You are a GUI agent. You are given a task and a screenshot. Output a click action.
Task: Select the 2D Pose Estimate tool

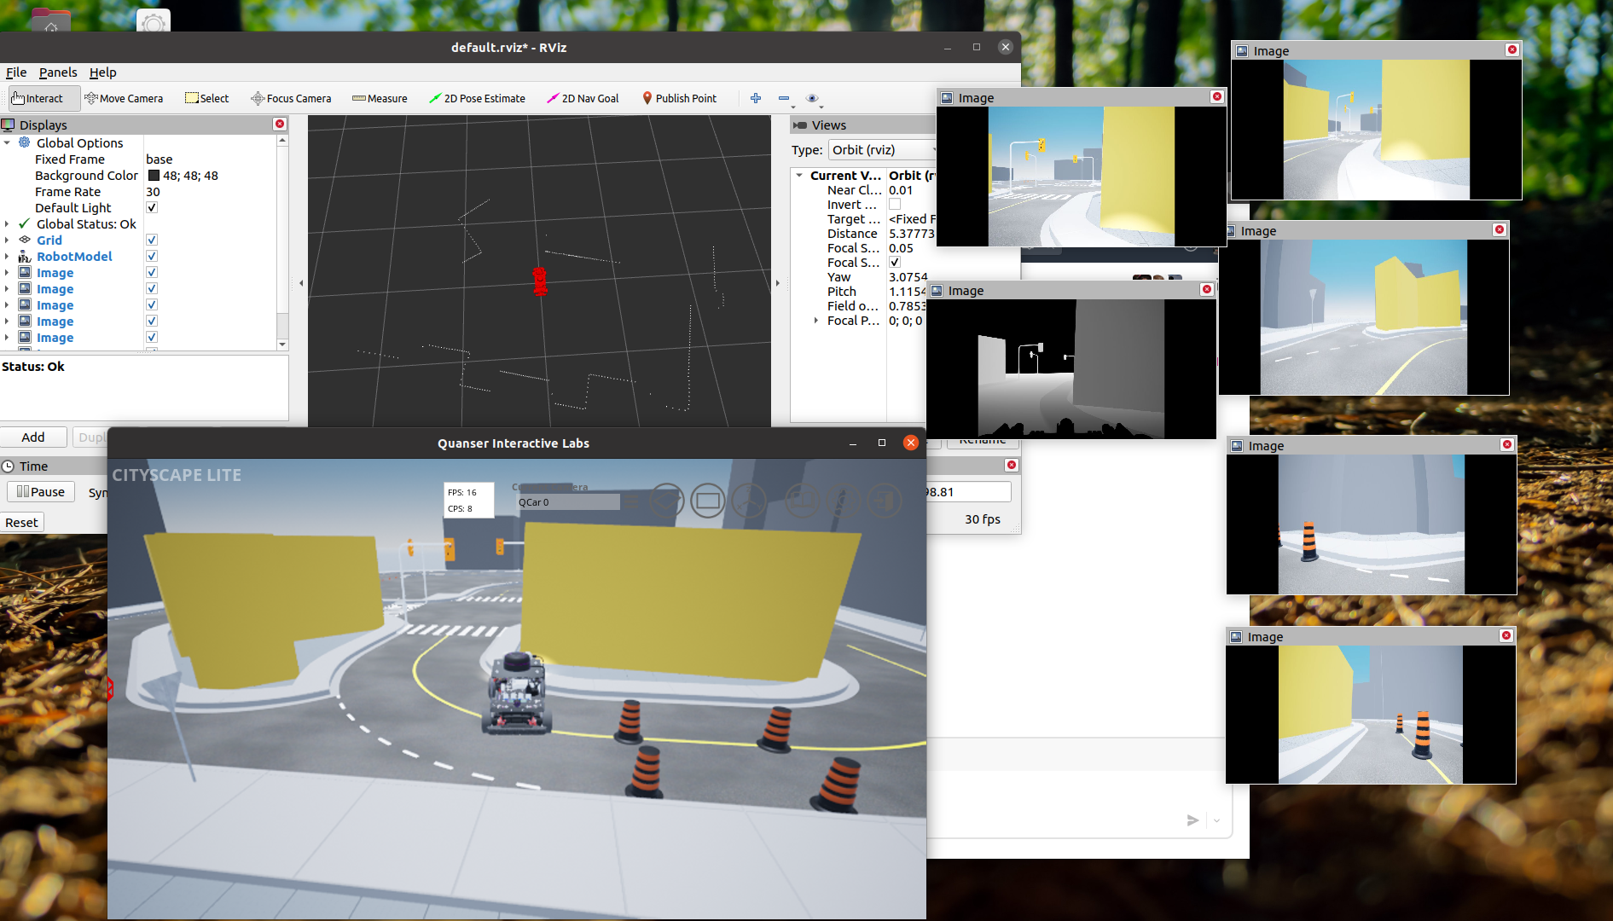pyautogui.click(x=477, y=98)
